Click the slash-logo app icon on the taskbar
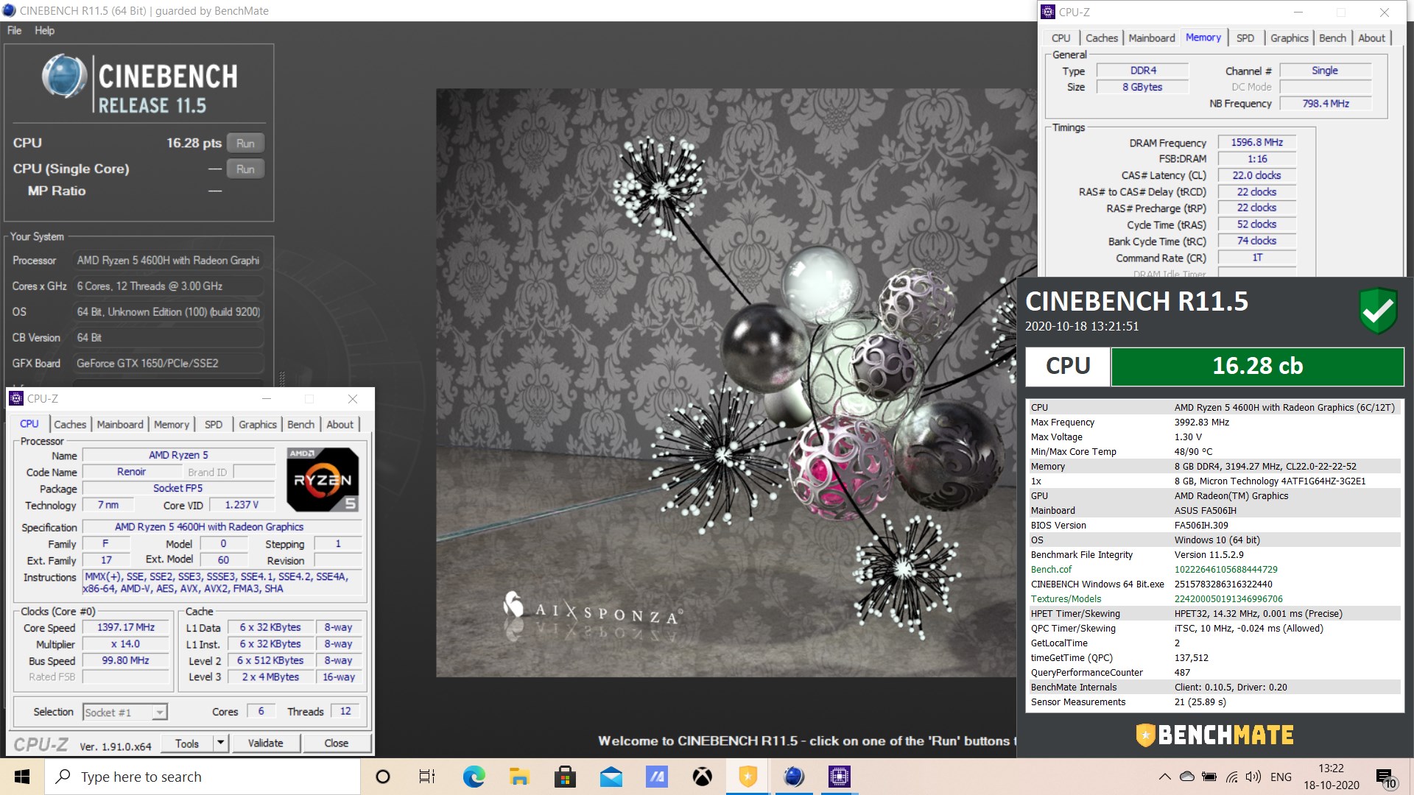The image size is (1414, 795). [x=656, y=777]
